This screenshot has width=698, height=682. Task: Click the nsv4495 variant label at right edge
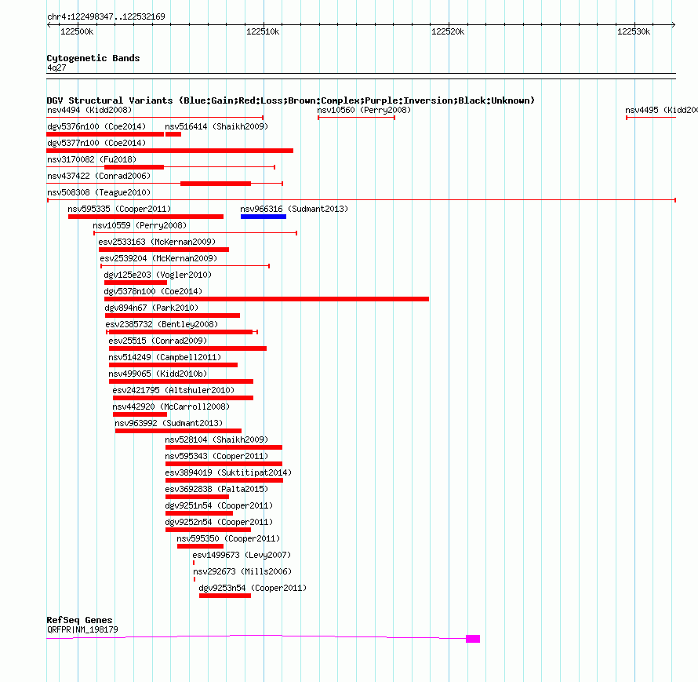[x=661, y=110]
